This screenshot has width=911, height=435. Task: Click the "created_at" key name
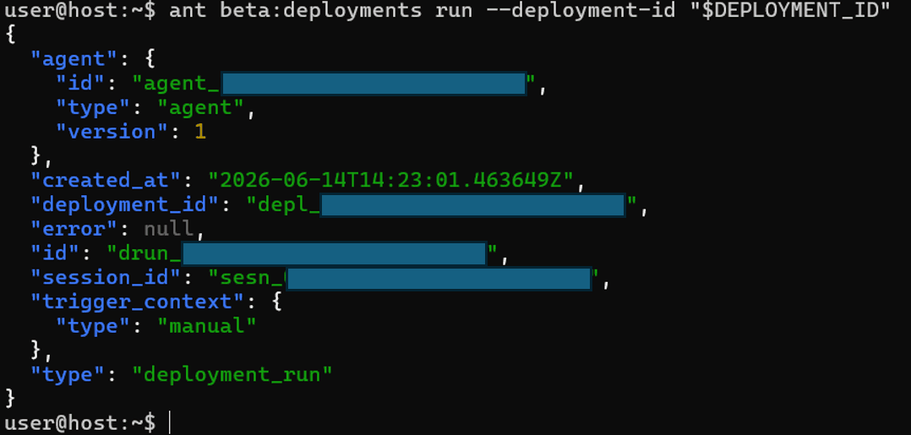106,181
